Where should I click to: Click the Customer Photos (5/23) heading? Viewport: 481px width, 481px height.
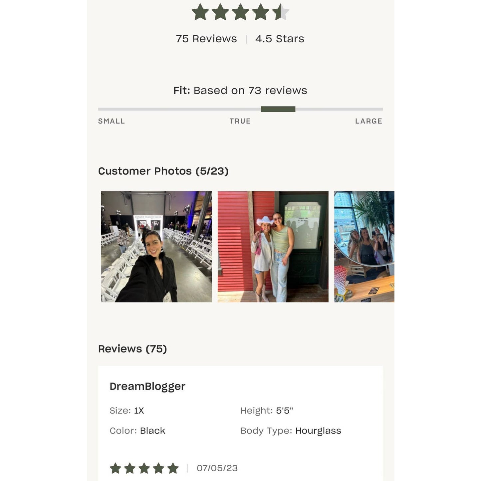(x=163, y=171)
